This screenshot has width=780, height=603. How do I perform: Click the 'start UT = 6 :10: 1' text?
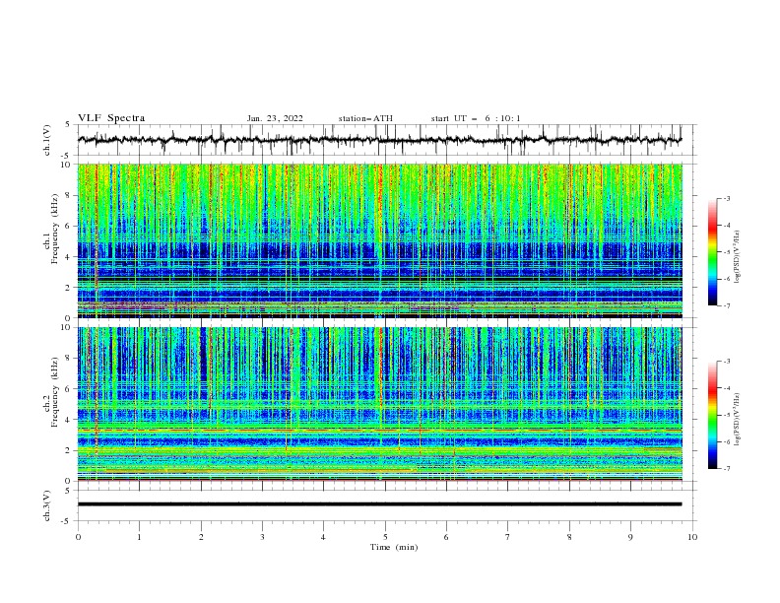[476, 118]
